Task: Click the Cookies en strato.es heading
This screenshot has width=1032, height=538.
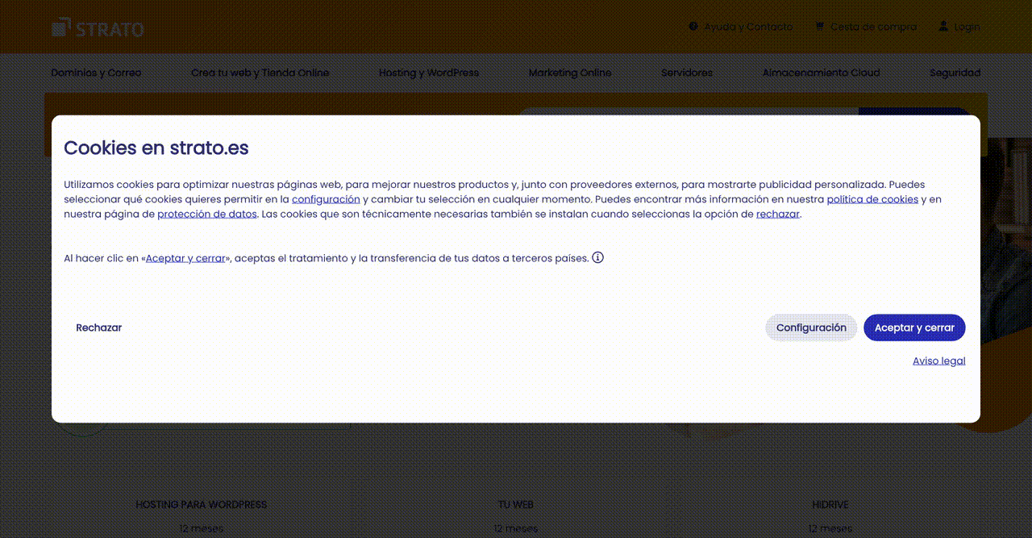Action: click(x=156, y=148)
